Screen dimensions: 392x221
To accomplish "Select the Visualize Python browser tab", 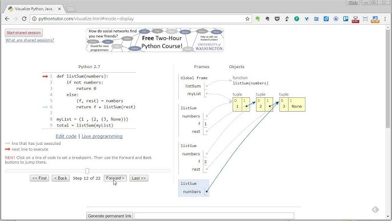I will 34,9.
